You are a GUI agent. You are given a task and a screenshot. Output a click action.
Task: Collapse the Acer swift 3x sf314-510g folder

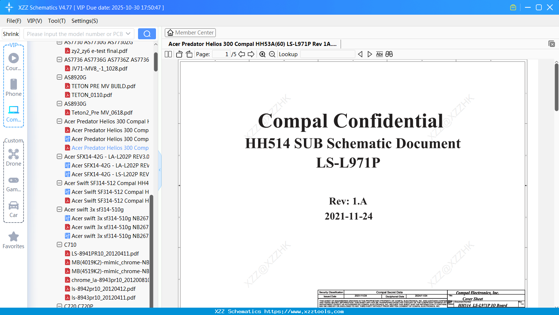pos(59,209)
